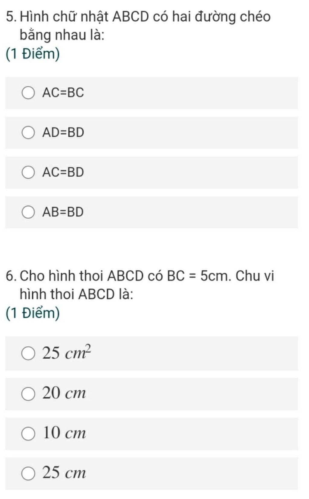
Task: Click the AD=BD answer label text
Action: pyautogui.click(x=63, y=132)
